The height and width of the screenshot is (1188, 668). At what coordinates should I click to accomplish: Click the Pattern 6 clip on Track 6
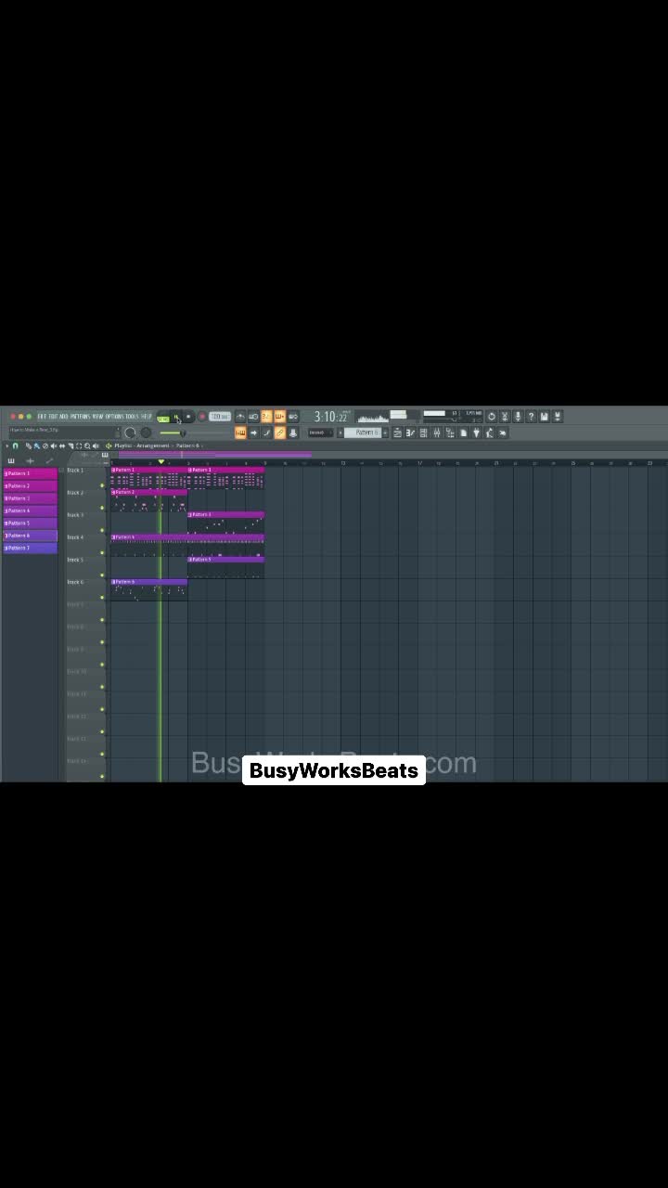click(x=148, y=589)
